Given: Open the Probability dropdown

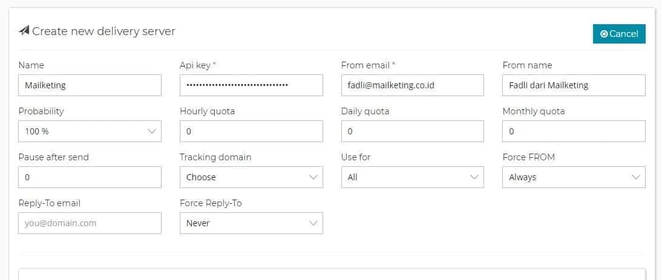Looking at the screenshot, I should [90, 131].
